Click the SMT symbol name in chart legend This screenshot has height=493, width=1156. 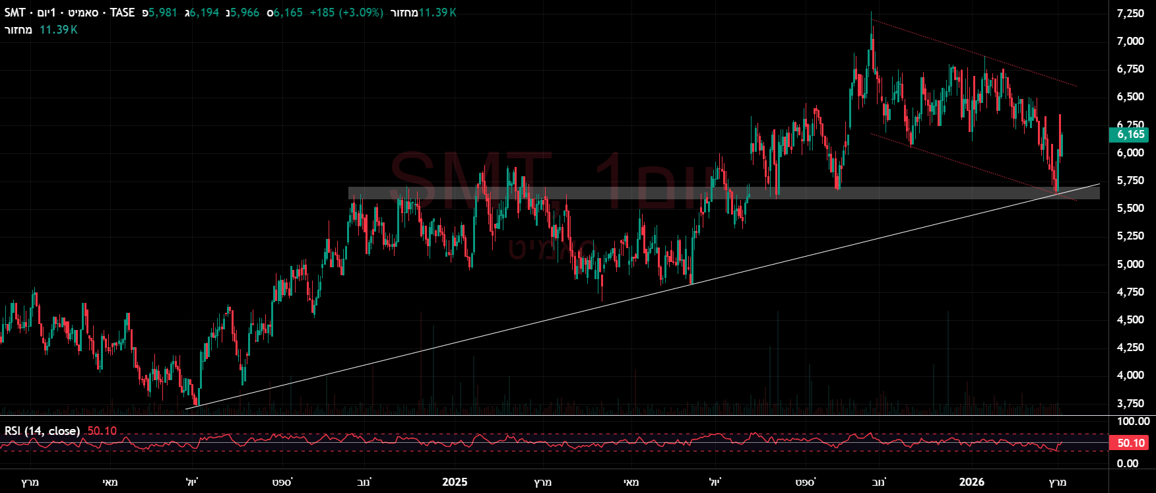pyautogui.click(x=15, y=13)
